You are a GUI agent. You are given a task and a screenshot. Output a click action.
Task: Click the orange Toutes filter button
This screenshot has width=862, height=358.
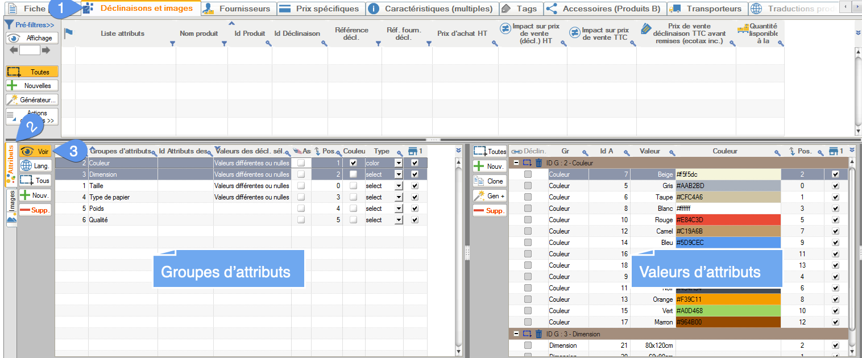[32, 71]
